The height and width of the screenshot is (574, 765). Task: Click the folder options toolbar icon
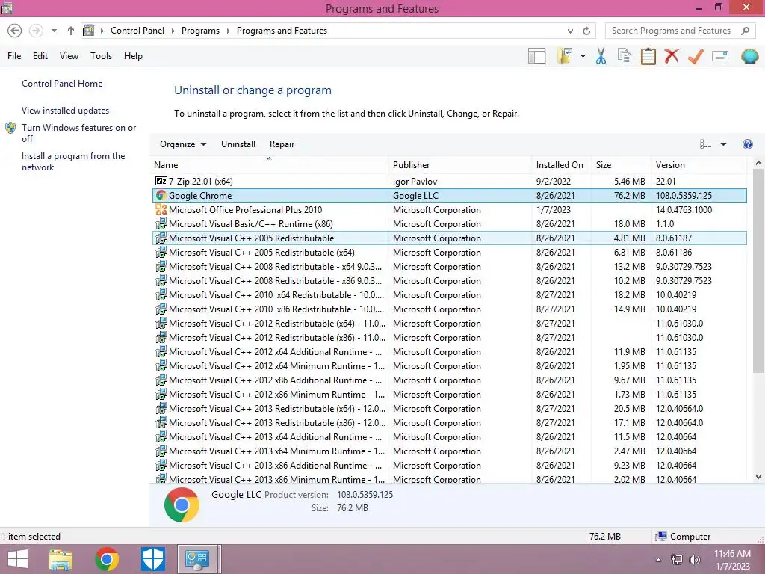pyautogui.click(x=565, y=56)
